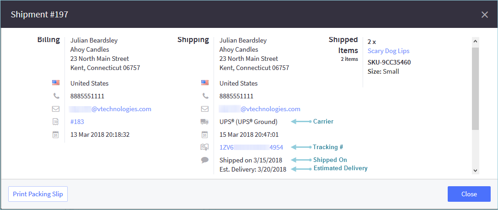The width and height of the screenshot is (498, 210).
Task: Click the blue Close button
Action: point(469,194)
